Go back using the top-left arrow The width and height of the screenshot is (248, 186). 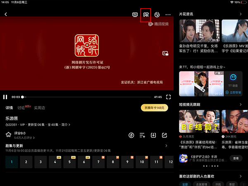[x=6, y=14]
